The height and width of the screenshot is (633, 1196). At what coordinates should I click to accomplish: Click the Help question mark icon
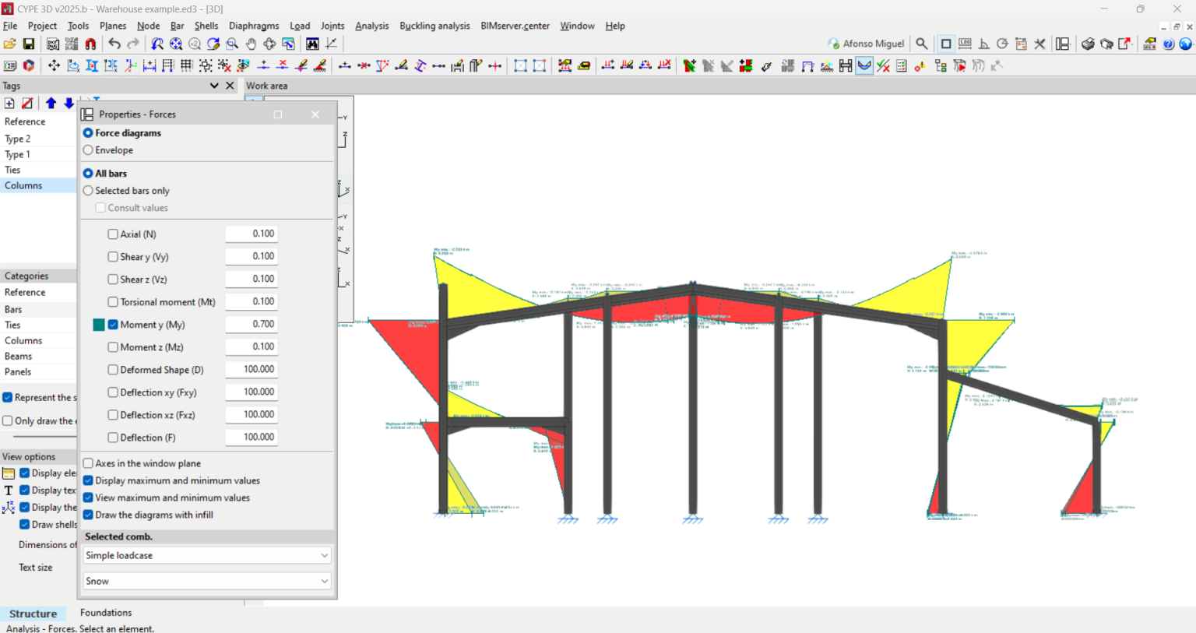[x=1167, y=44]
